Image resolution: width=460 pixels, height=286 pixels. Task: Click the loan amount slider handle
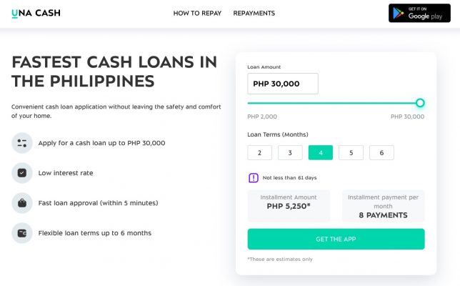420,103
